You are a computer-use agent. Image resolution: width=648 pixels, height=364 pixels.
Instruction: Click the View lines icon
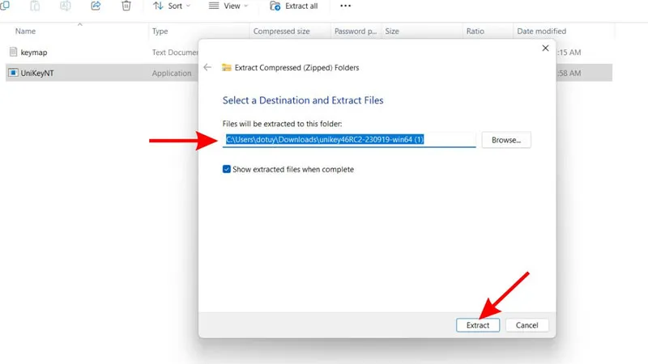point(214,6)
